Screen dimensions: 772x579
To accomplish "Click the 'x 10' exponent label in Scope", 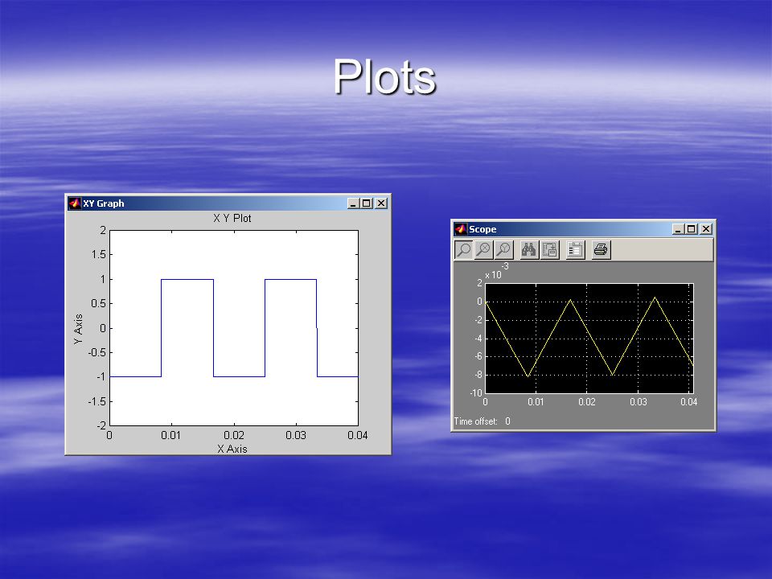I will 493,275.
